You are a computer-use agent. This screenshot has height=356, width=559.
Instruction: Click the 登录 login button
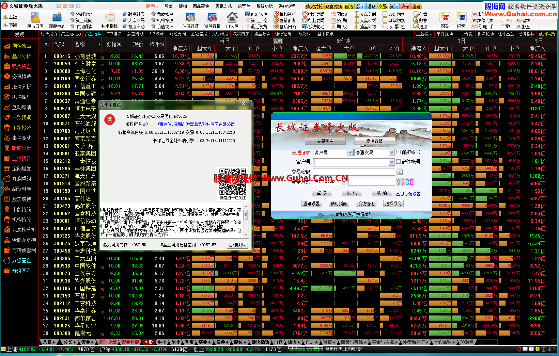point(322,193)
